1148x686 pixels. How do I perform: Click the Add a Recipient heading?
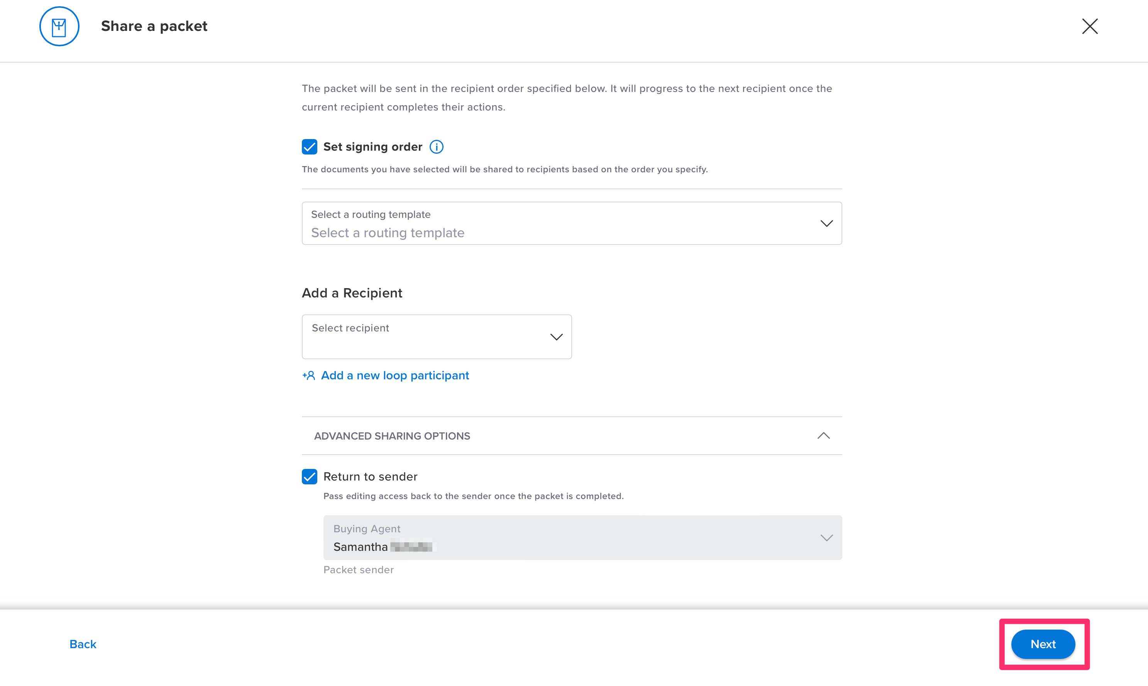(352, 293)
